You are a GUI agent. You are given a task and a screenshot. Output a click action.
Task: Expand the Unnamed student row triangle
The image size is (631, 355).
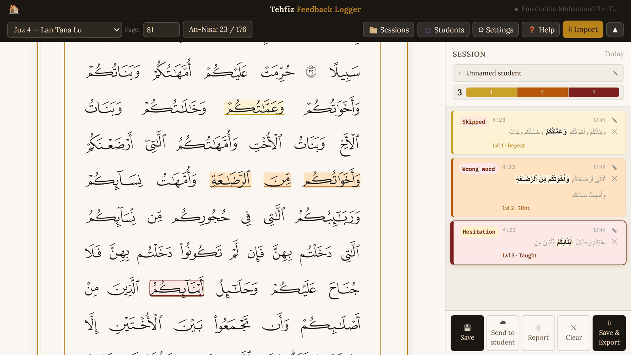[460, 73]
